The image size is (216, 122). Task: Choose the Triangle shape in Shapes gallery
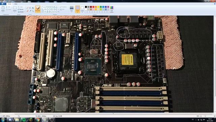click(x=56, y=7)
